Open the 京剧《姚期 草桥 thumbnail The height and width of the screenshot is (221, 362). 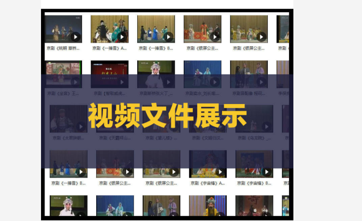pos(63,29)
